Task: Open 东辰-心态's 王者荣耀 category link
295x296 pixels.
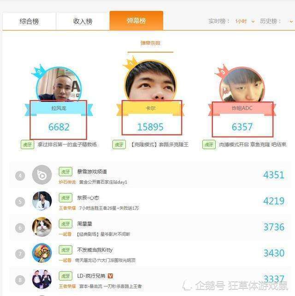Action: pos(67,208)
